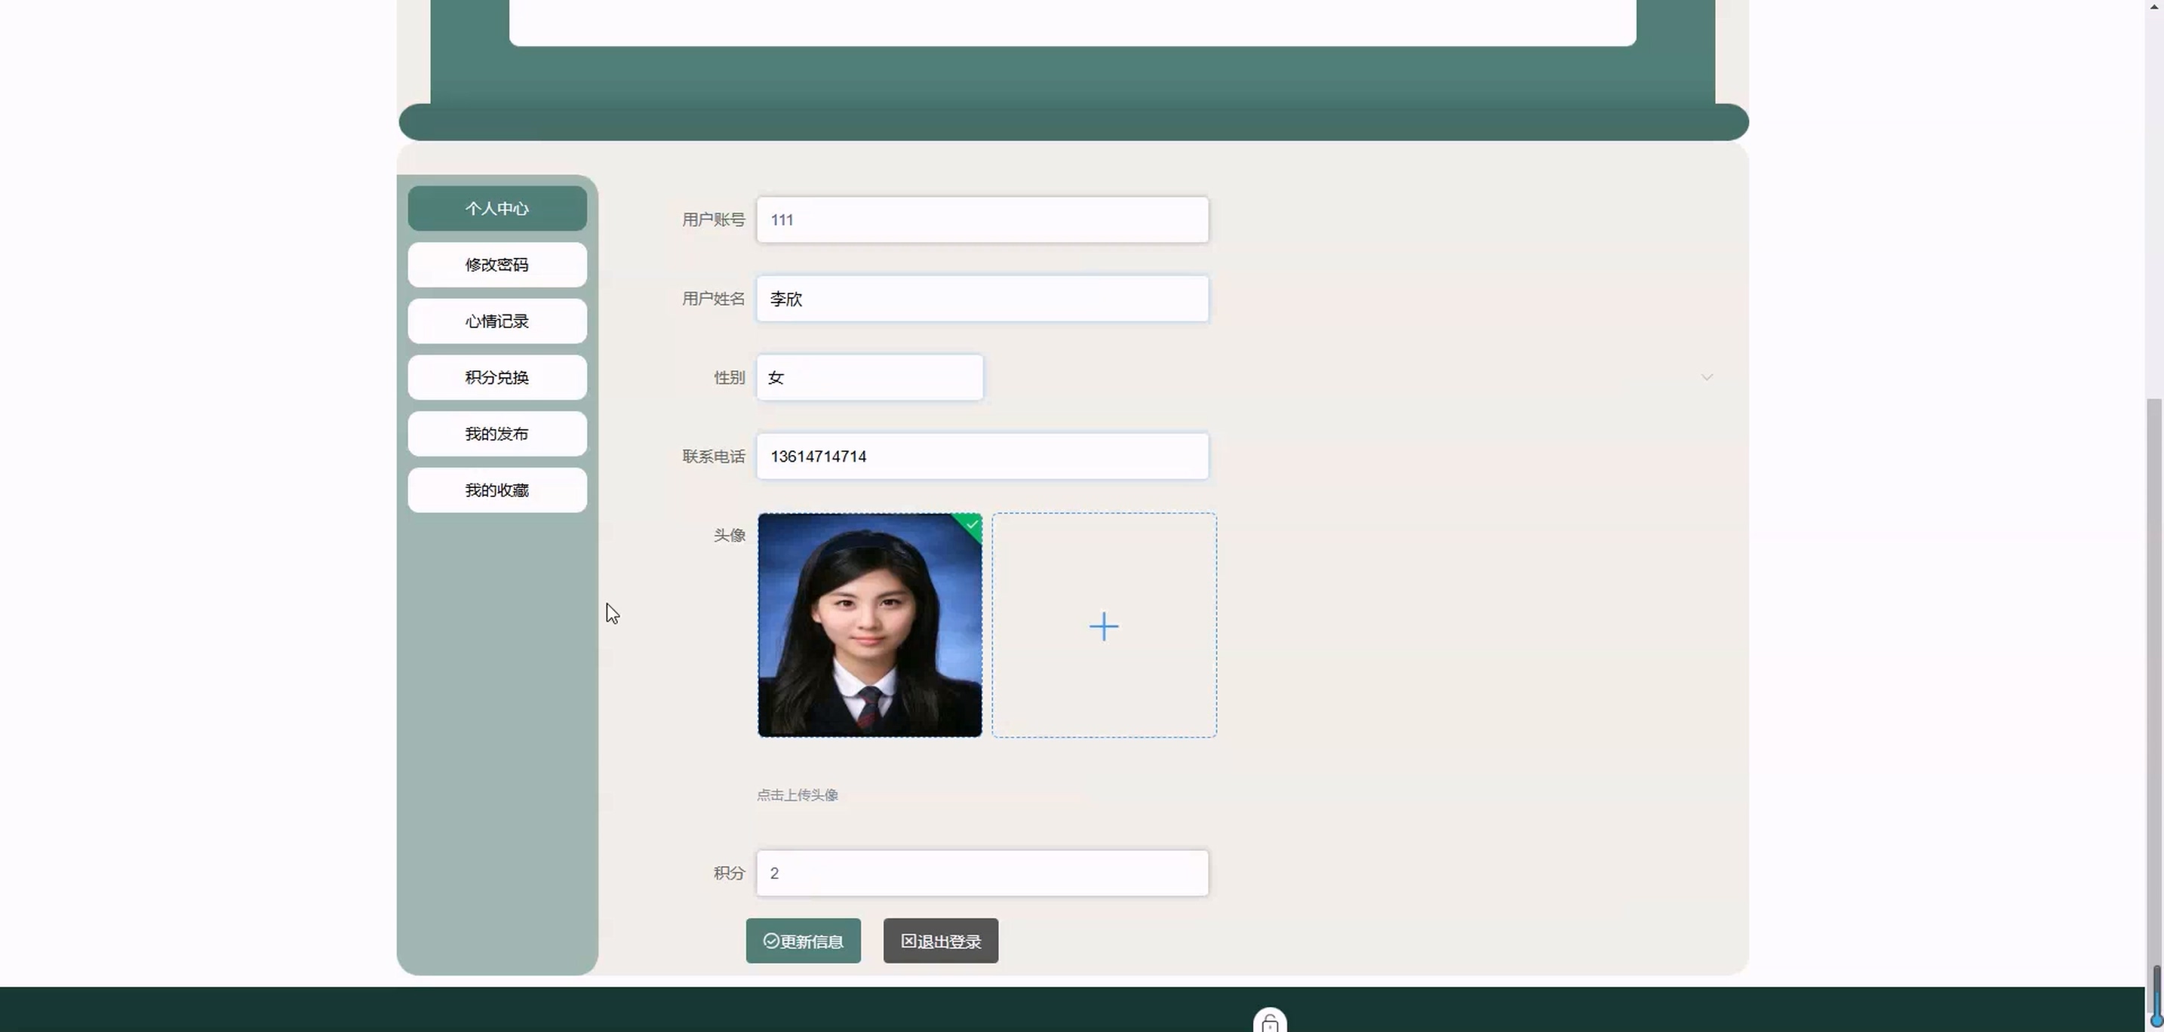This screenshot has height=1032, width=2164.
Task: Select 积分兑换 from sidebar
Action: coord(496,377)
